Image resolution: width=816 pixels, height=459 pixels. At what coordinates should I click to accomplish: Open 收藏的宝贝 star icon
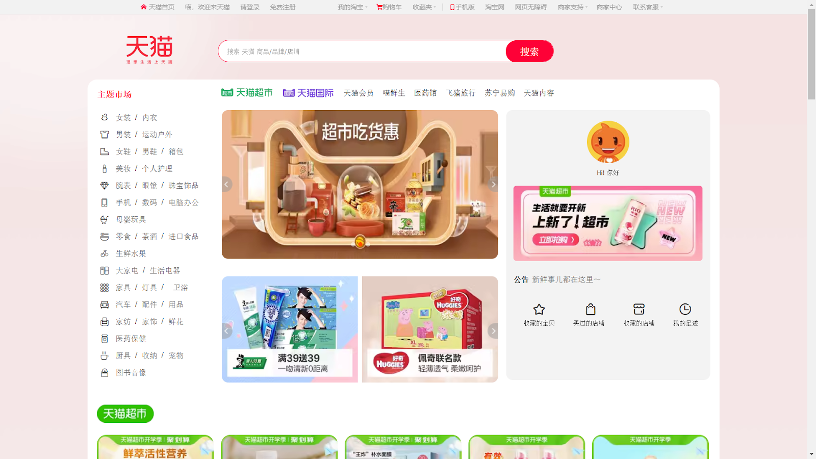539,310
